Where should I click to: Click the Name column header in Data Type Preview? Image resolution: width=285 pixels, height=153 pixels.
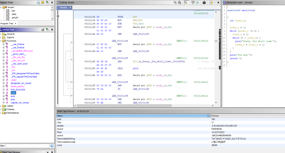pos(60,116)
